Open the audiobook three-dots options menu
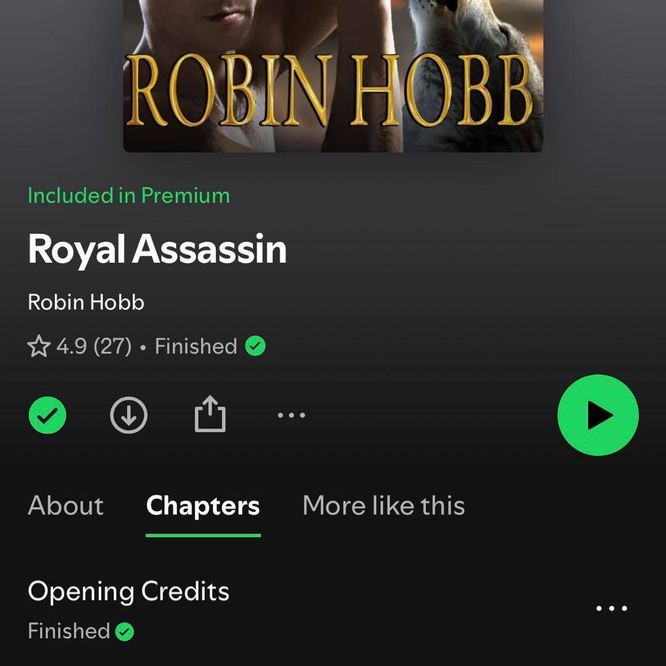 click(291, 415)
